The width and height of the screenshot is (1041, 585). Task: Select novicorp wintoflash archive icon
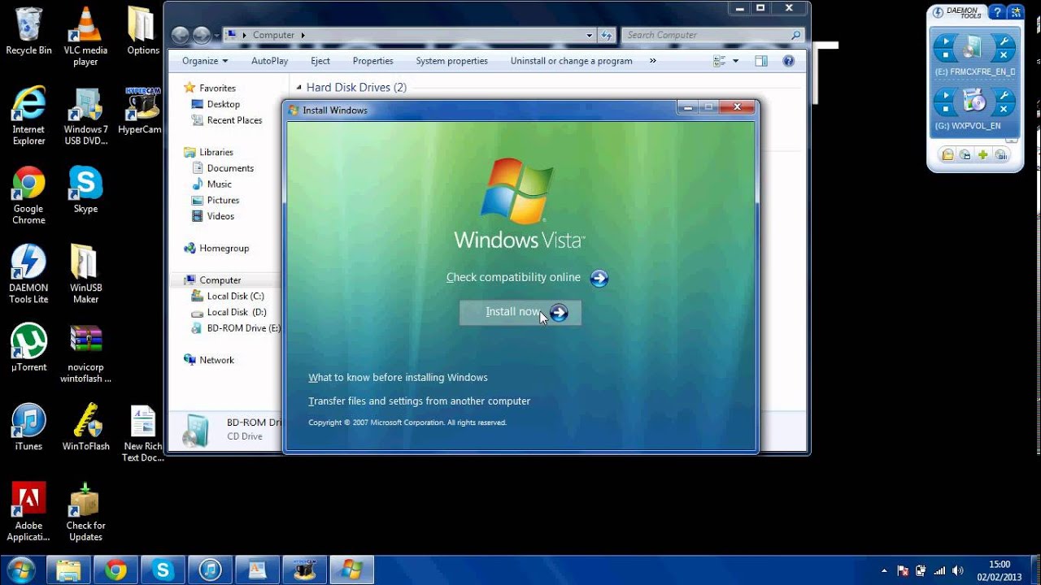85,354
